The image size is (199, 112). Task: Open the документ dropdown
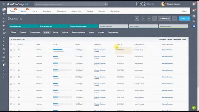pos(164,19)
